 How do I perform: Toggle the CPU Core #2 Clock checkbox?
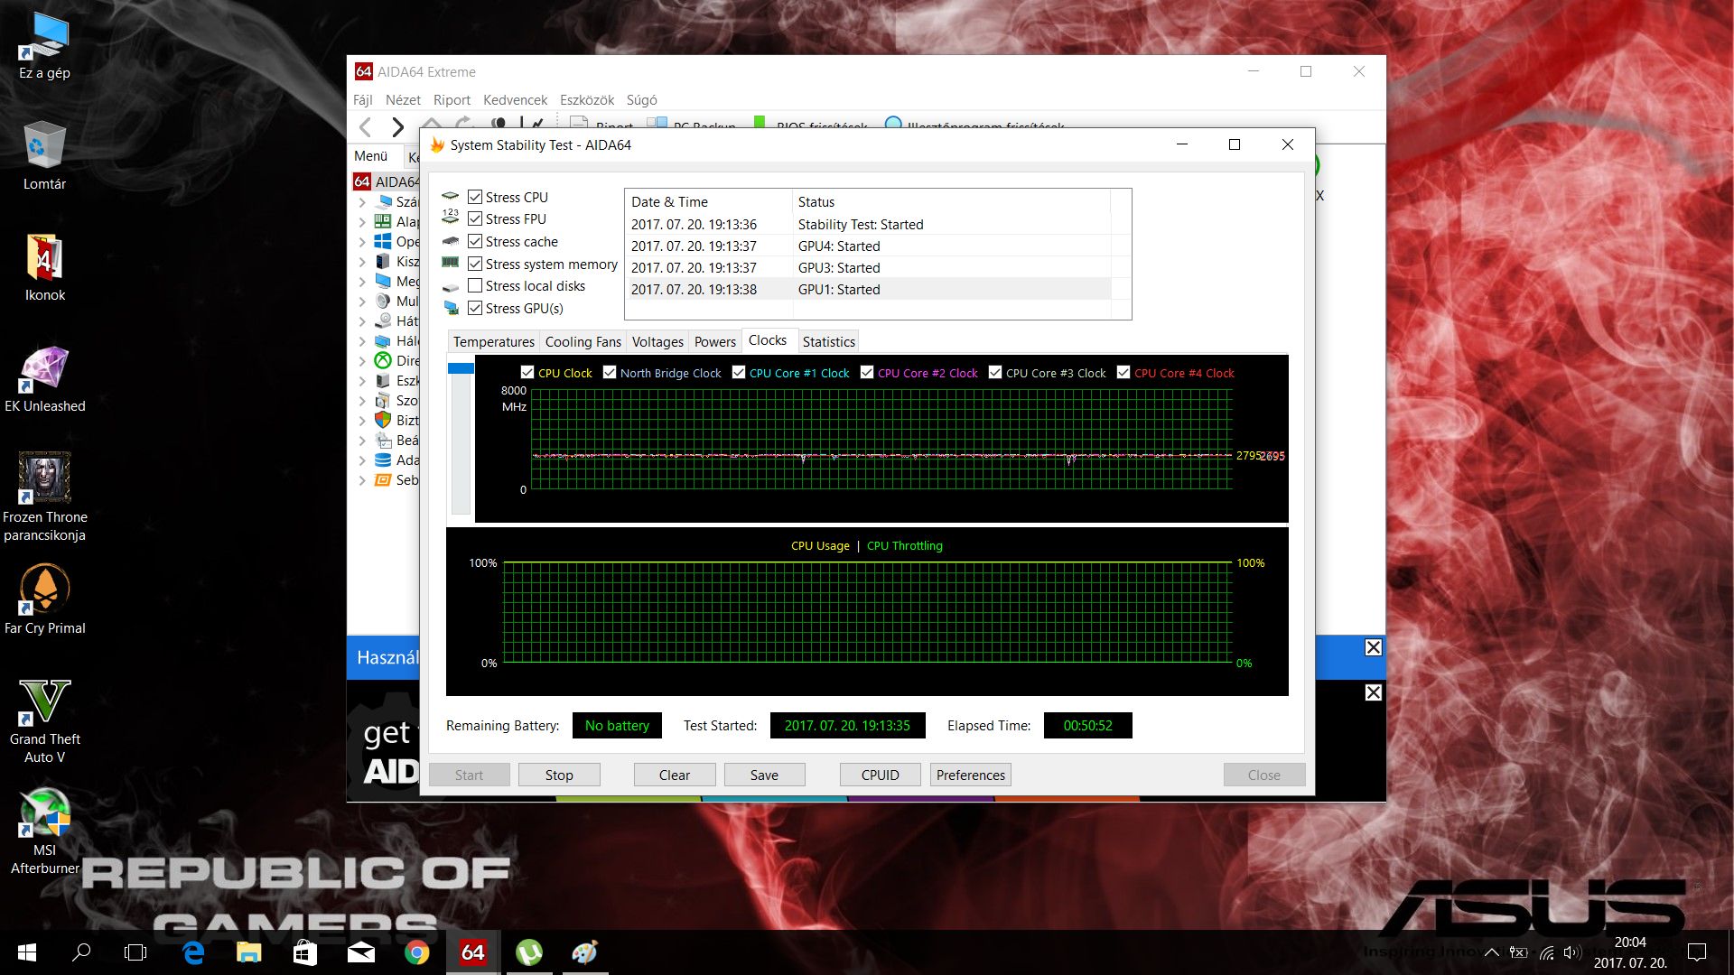click(867, 372)
